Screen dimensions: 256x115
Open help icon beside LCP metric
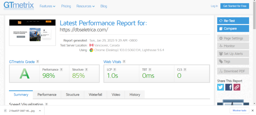(x=115, y=70)
